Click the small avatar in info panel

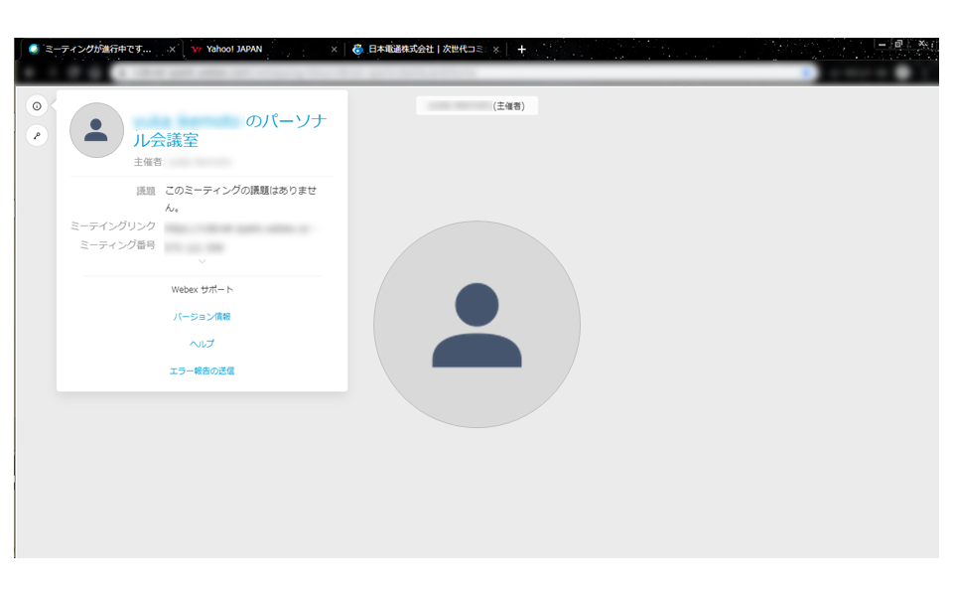tap(96, 130)
